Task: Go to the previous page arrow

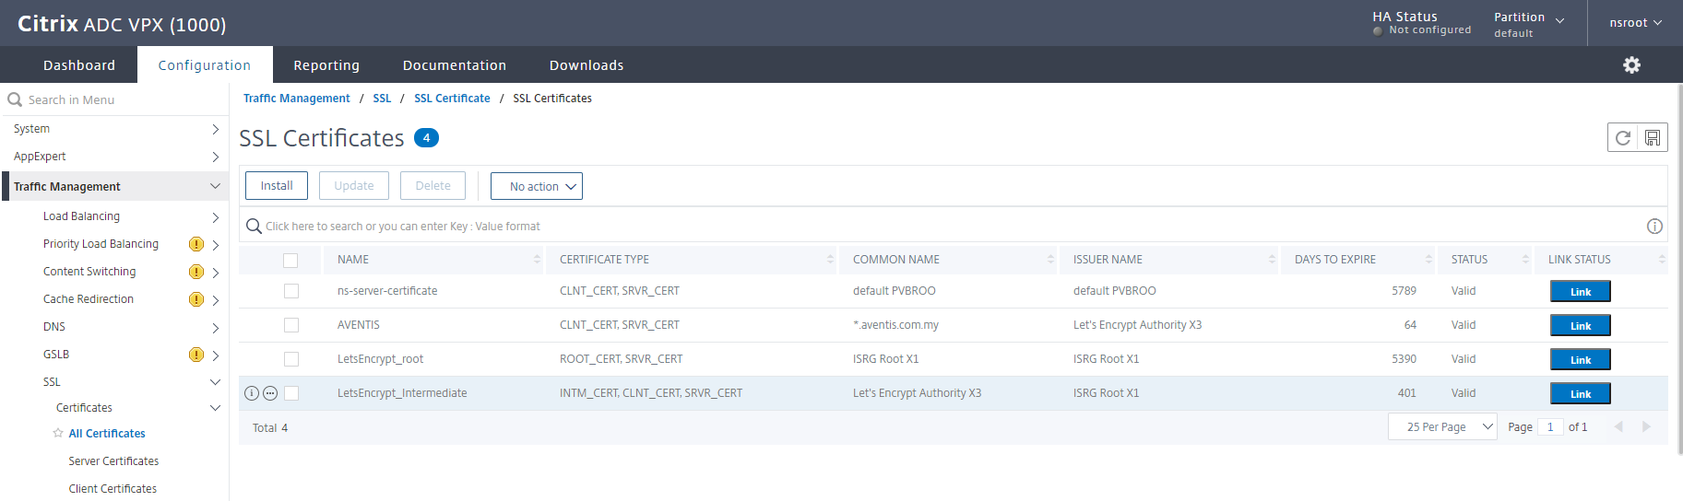Action: tap(1618, 426)
